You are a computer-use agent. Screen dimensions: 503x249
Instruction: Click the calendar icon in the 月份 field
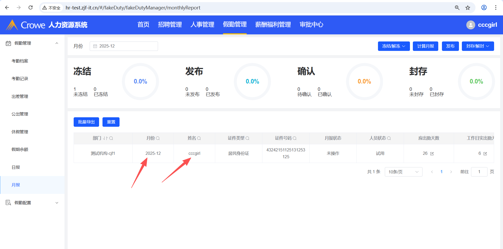[x=95, y=46]
